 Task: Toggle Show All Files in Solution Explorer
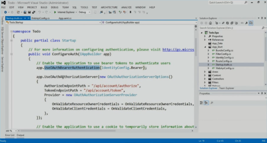[x=236, y=23]
